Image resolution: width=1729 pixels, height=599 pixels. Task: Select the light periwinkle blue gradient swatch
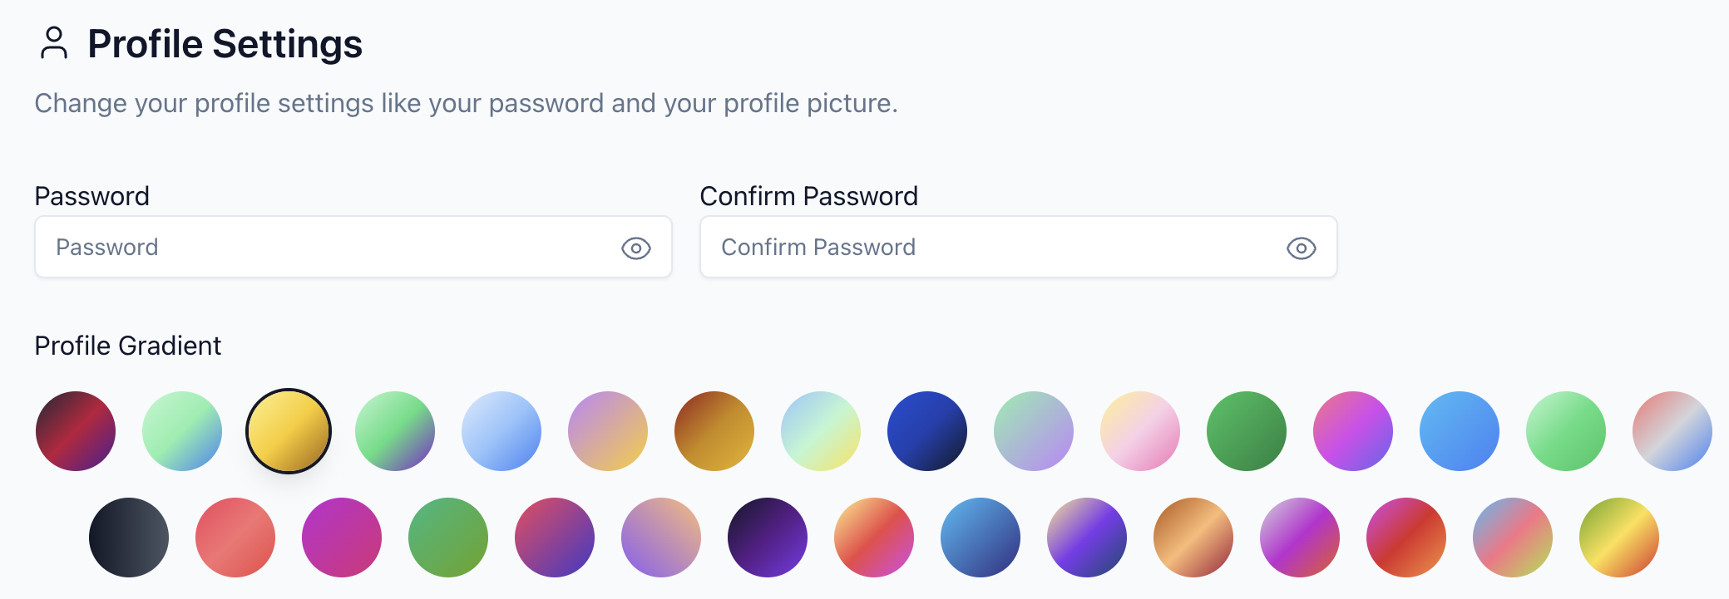pos(501,431)
